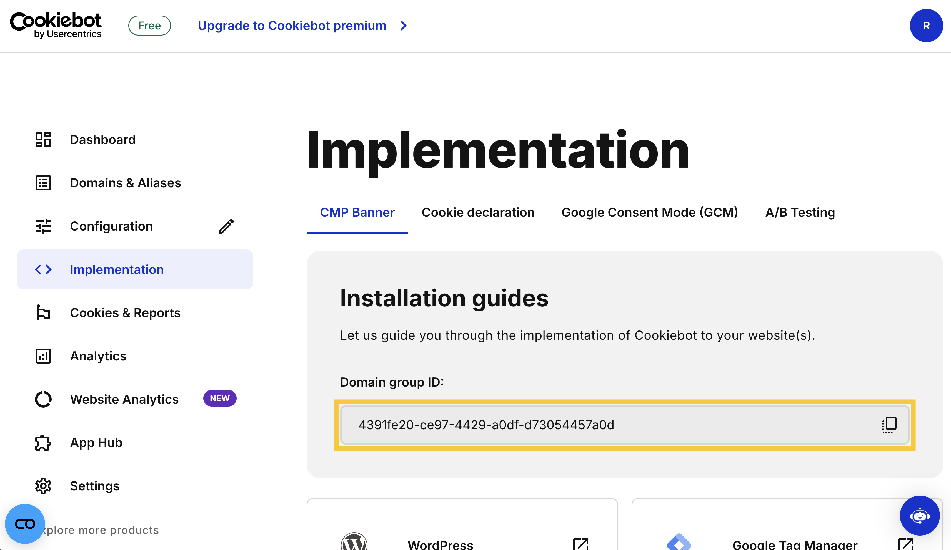Click the Cookiebot by Usercentrics logo

56,25
